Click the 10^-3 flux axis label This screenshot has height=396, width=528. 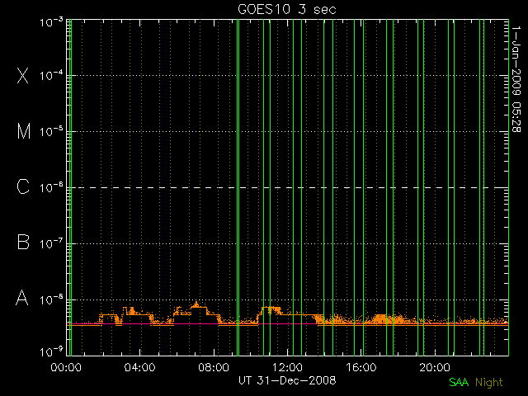coord(51,23)
